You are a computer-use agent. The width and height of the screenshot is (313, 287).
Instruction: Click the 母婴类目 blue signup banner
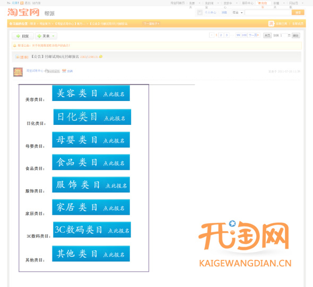[91, 140]
